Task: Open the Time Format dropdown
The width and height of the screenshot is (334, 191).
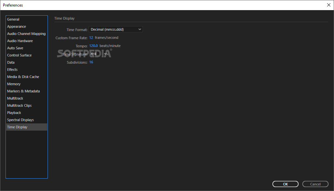Action: [x=116, y=29]
